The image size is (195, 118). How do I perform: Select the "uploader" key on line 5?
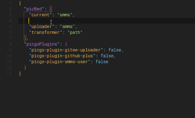point(42,27)
